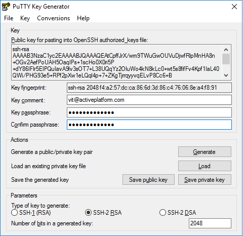The width and height of the screenshot is (243, 236).
Task: Click the number of bits field showing 2048
Action: 210,223
